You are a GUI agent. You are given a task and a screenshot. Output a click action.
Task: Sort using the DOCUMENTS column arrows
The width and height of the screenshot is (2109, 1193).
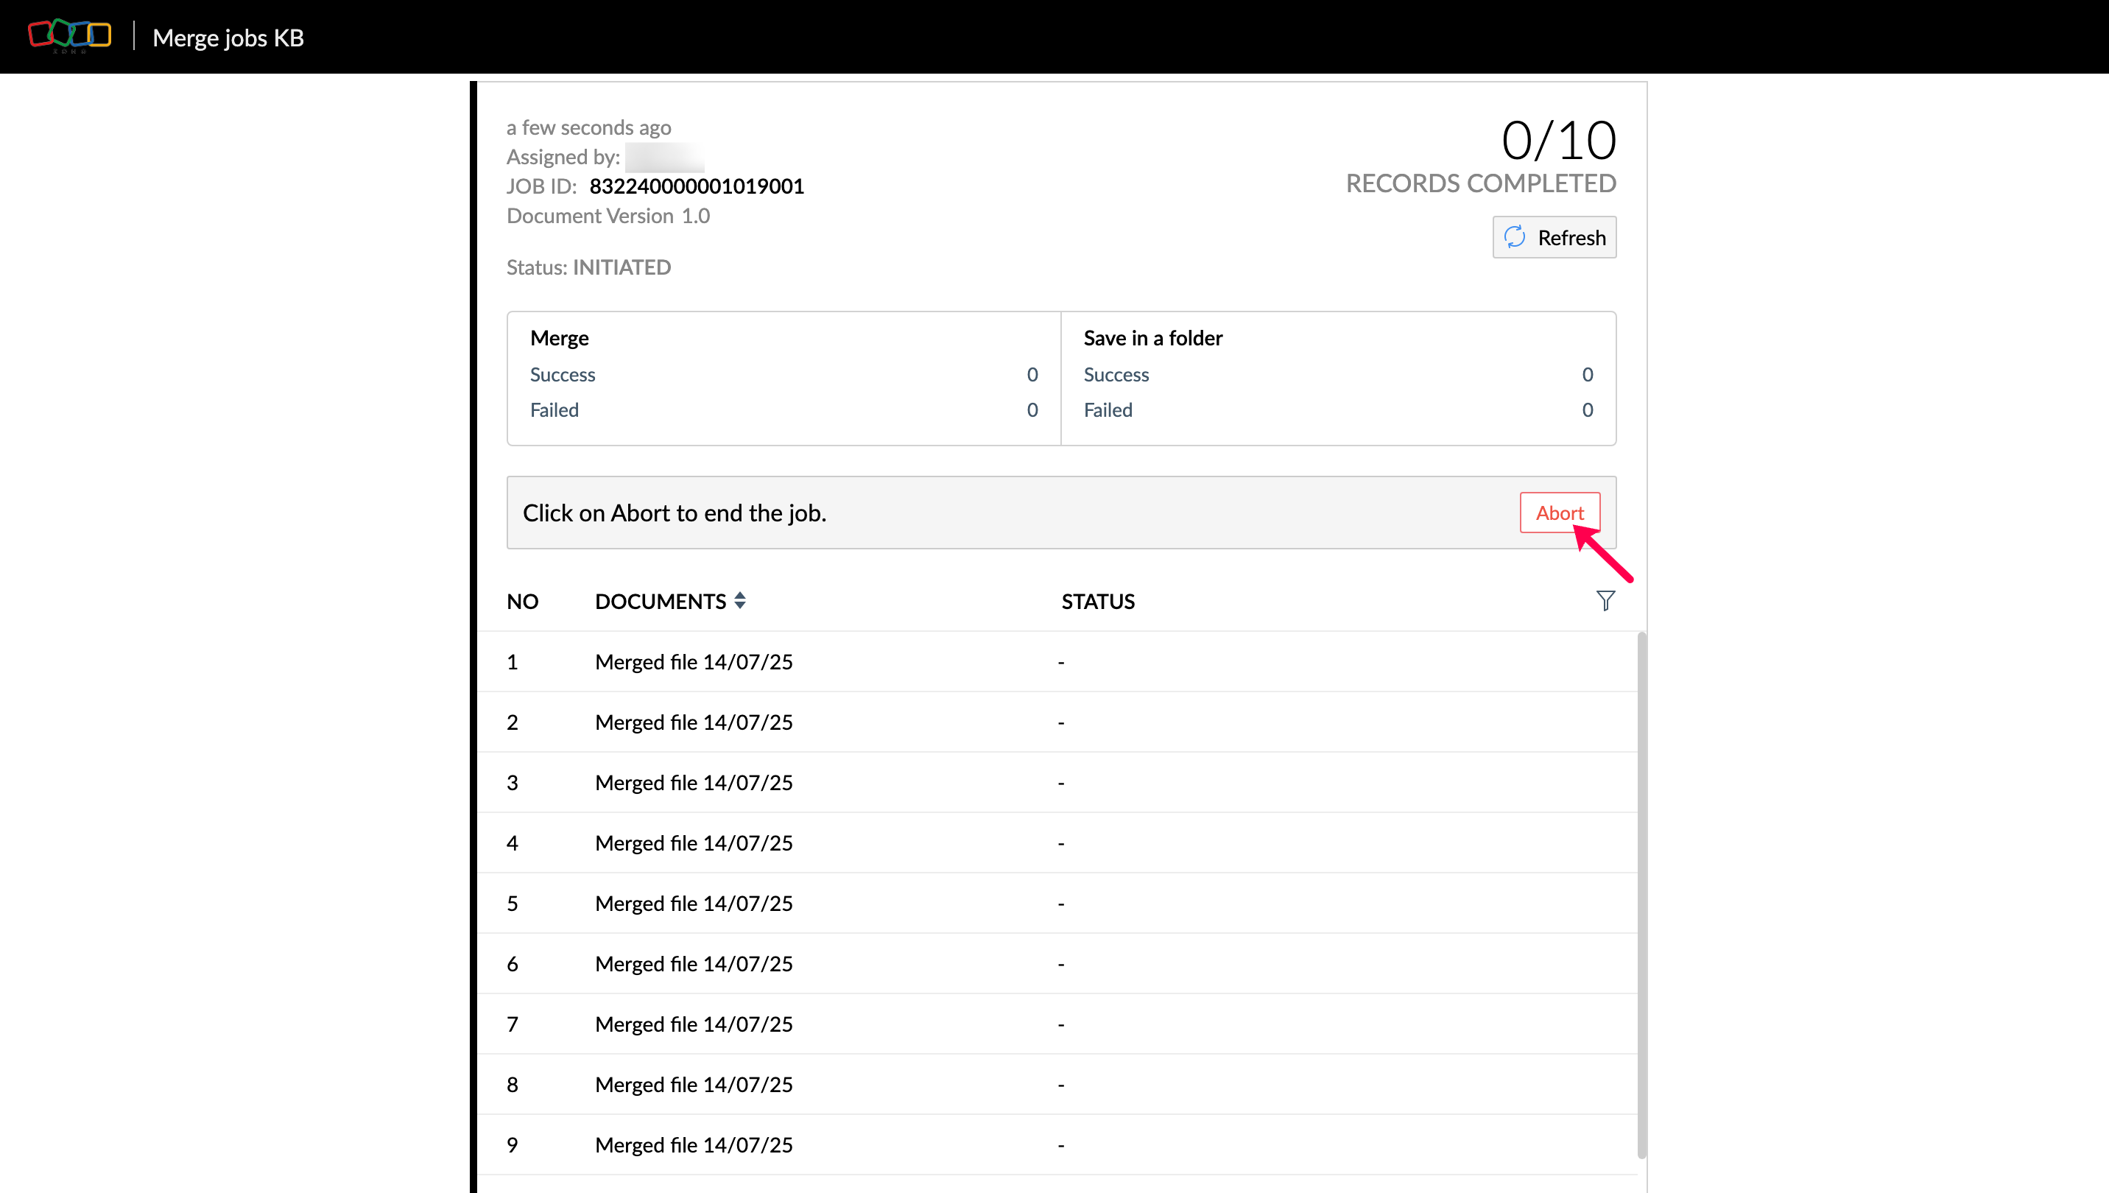740,601
